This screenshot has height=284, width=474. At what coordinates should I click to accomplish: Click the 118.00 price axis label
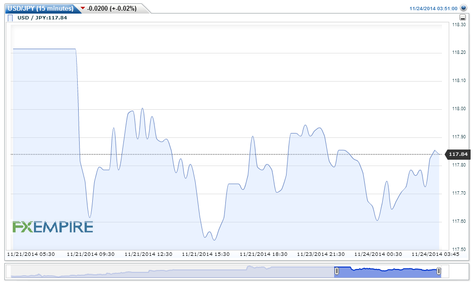point(459,109)
